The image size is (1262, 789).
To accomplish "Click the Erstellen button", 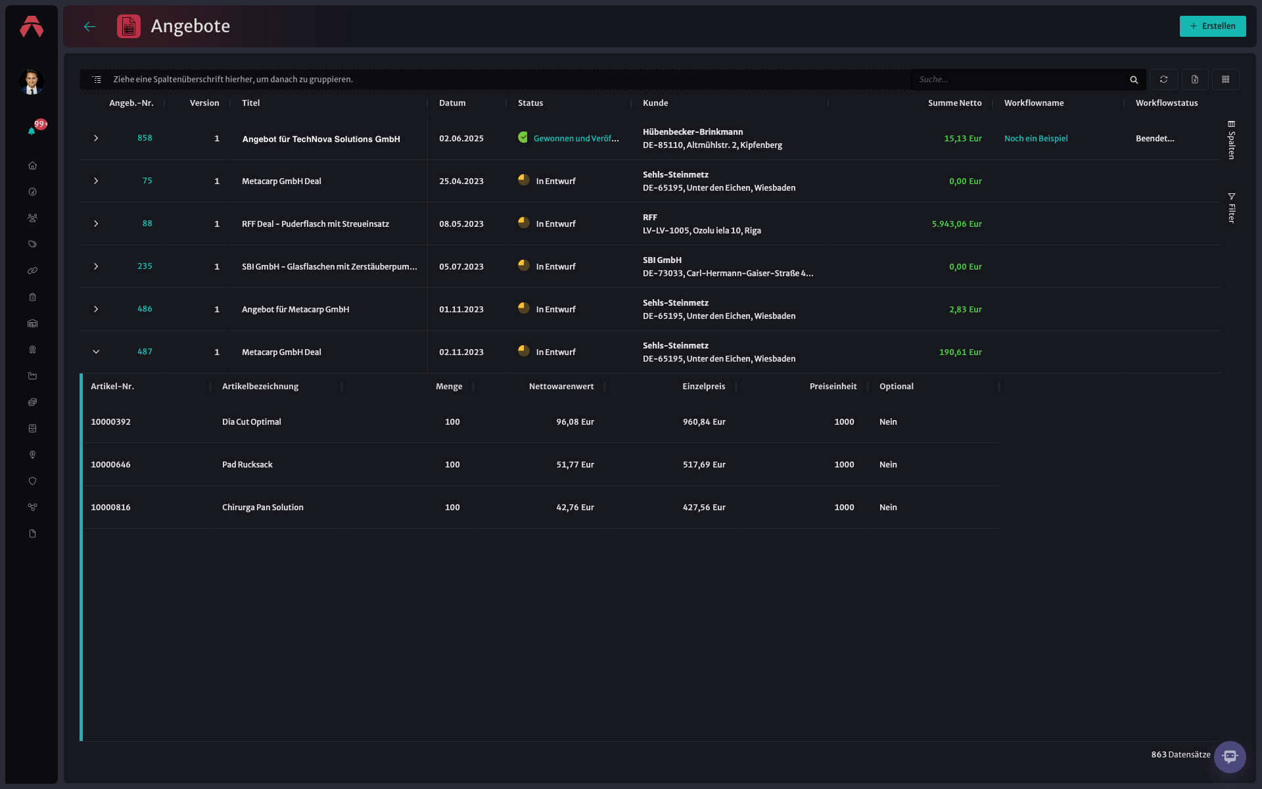I will click(1213, 26).
